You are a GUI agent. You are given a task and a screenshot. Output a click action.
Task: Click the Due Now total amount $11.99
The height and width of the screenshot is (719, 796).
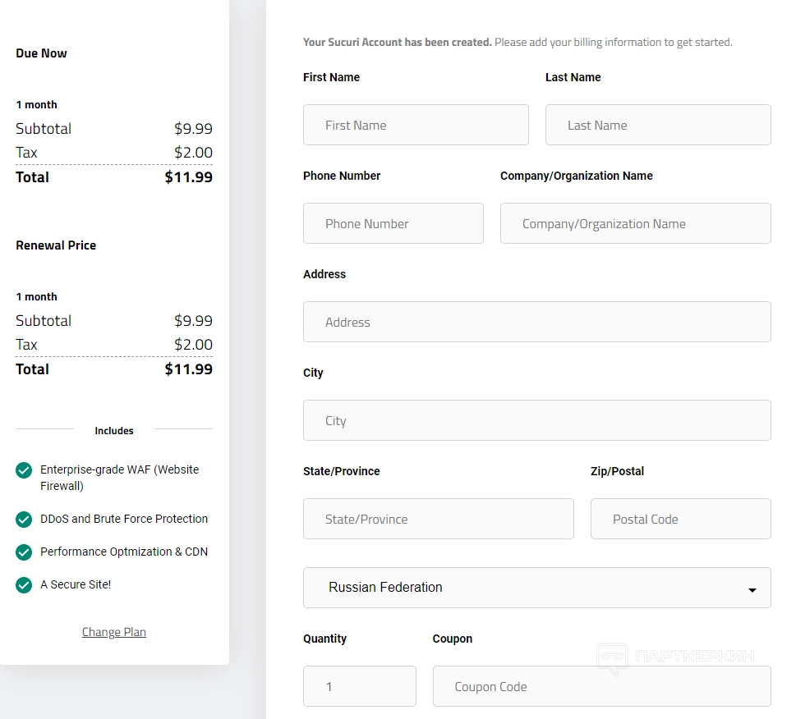click(x=188, y=177)
